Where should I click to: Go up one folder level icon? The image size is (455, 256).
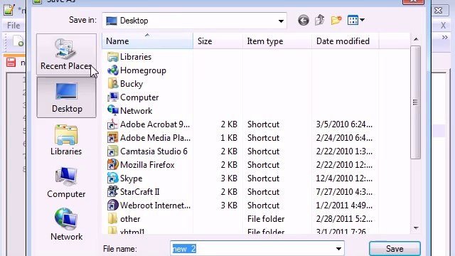[x=319, y=21]
